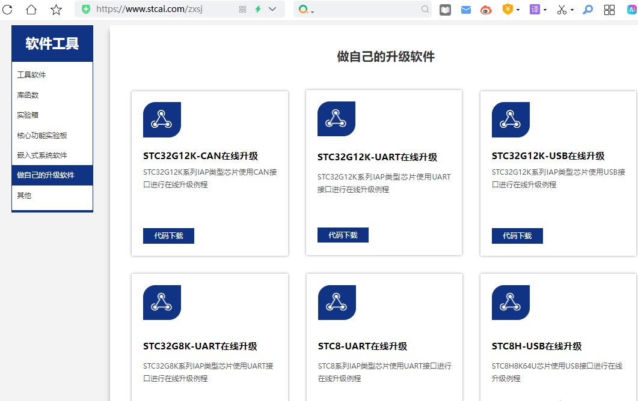Select 库函数 in sidebar menu
This screenshot has width=638, height=401.
click(52, 95)
